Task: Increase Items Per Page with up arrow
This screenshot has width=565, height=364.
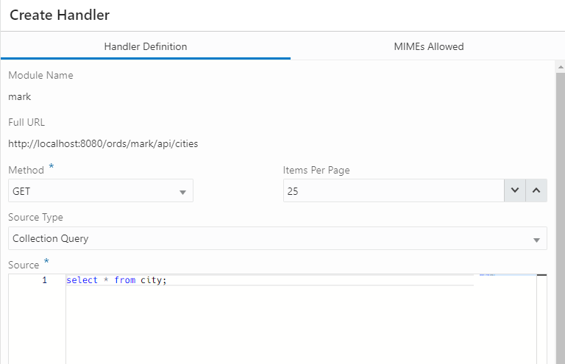Action: pyautogui.click(x=536, y=190)
